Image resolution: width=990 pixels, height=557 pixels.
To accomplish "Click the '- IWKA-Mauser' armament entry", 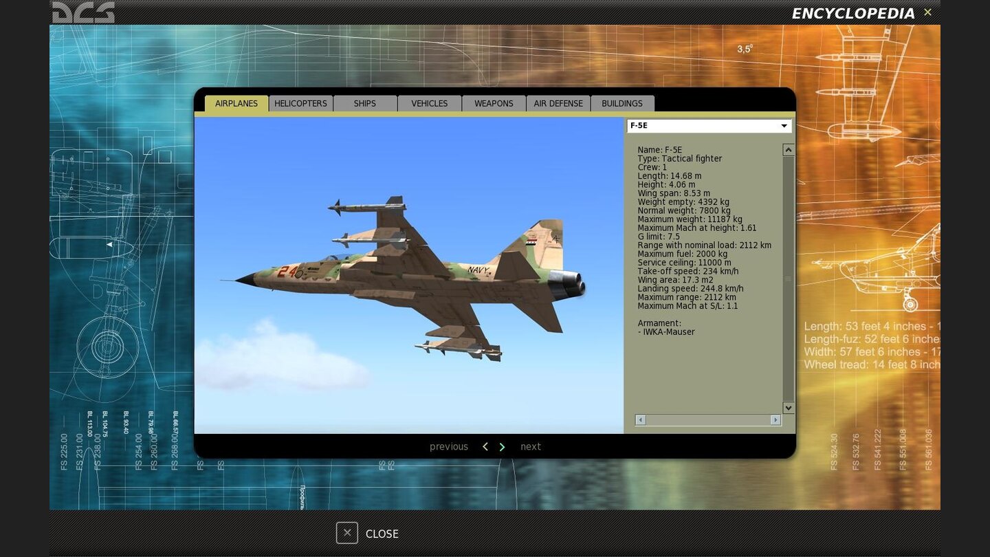I will tap(665, 332).
